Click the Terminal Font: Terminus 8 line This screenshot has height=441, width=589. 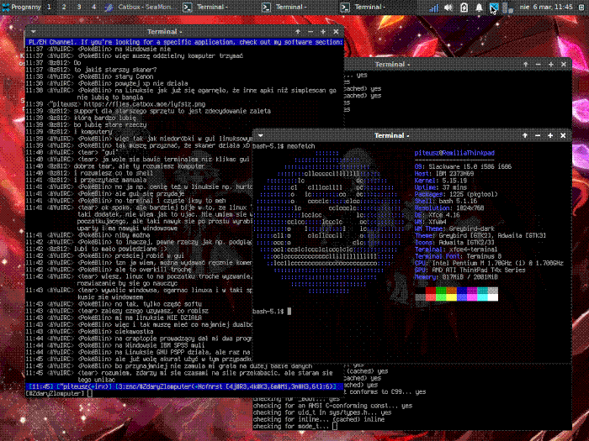[458, 256]
